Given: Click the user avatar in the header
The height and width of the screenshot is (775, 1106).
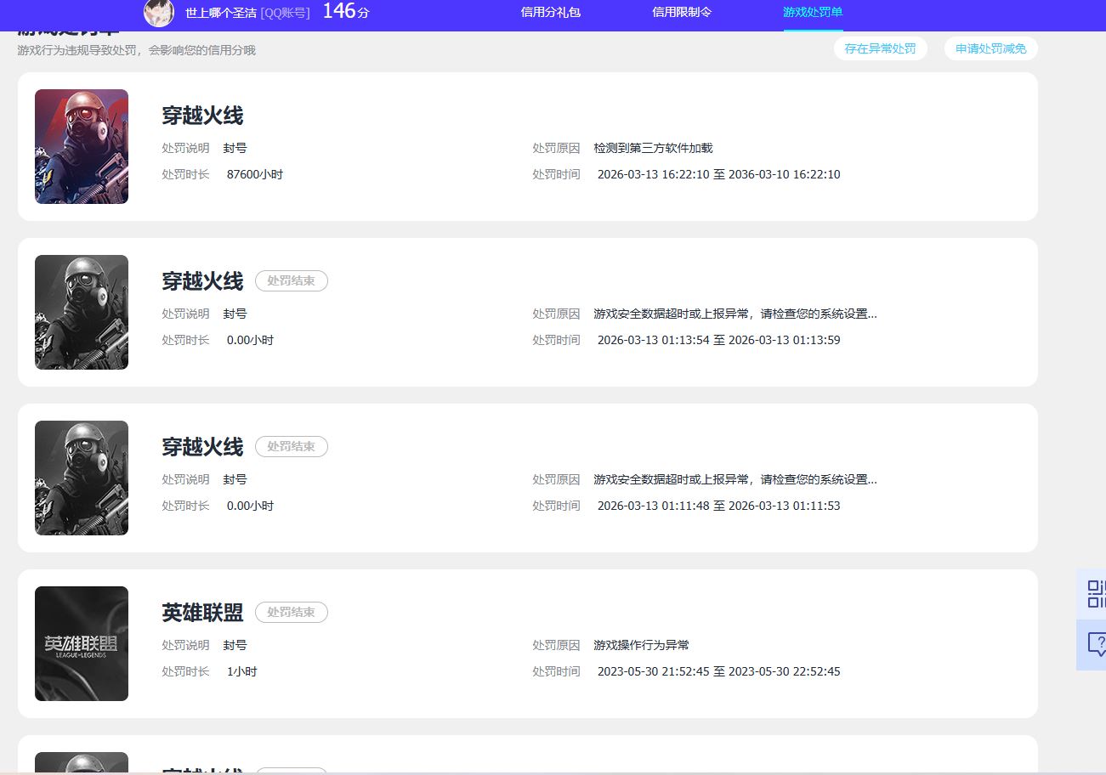Looking at the screenshot, I should [159, 13].
